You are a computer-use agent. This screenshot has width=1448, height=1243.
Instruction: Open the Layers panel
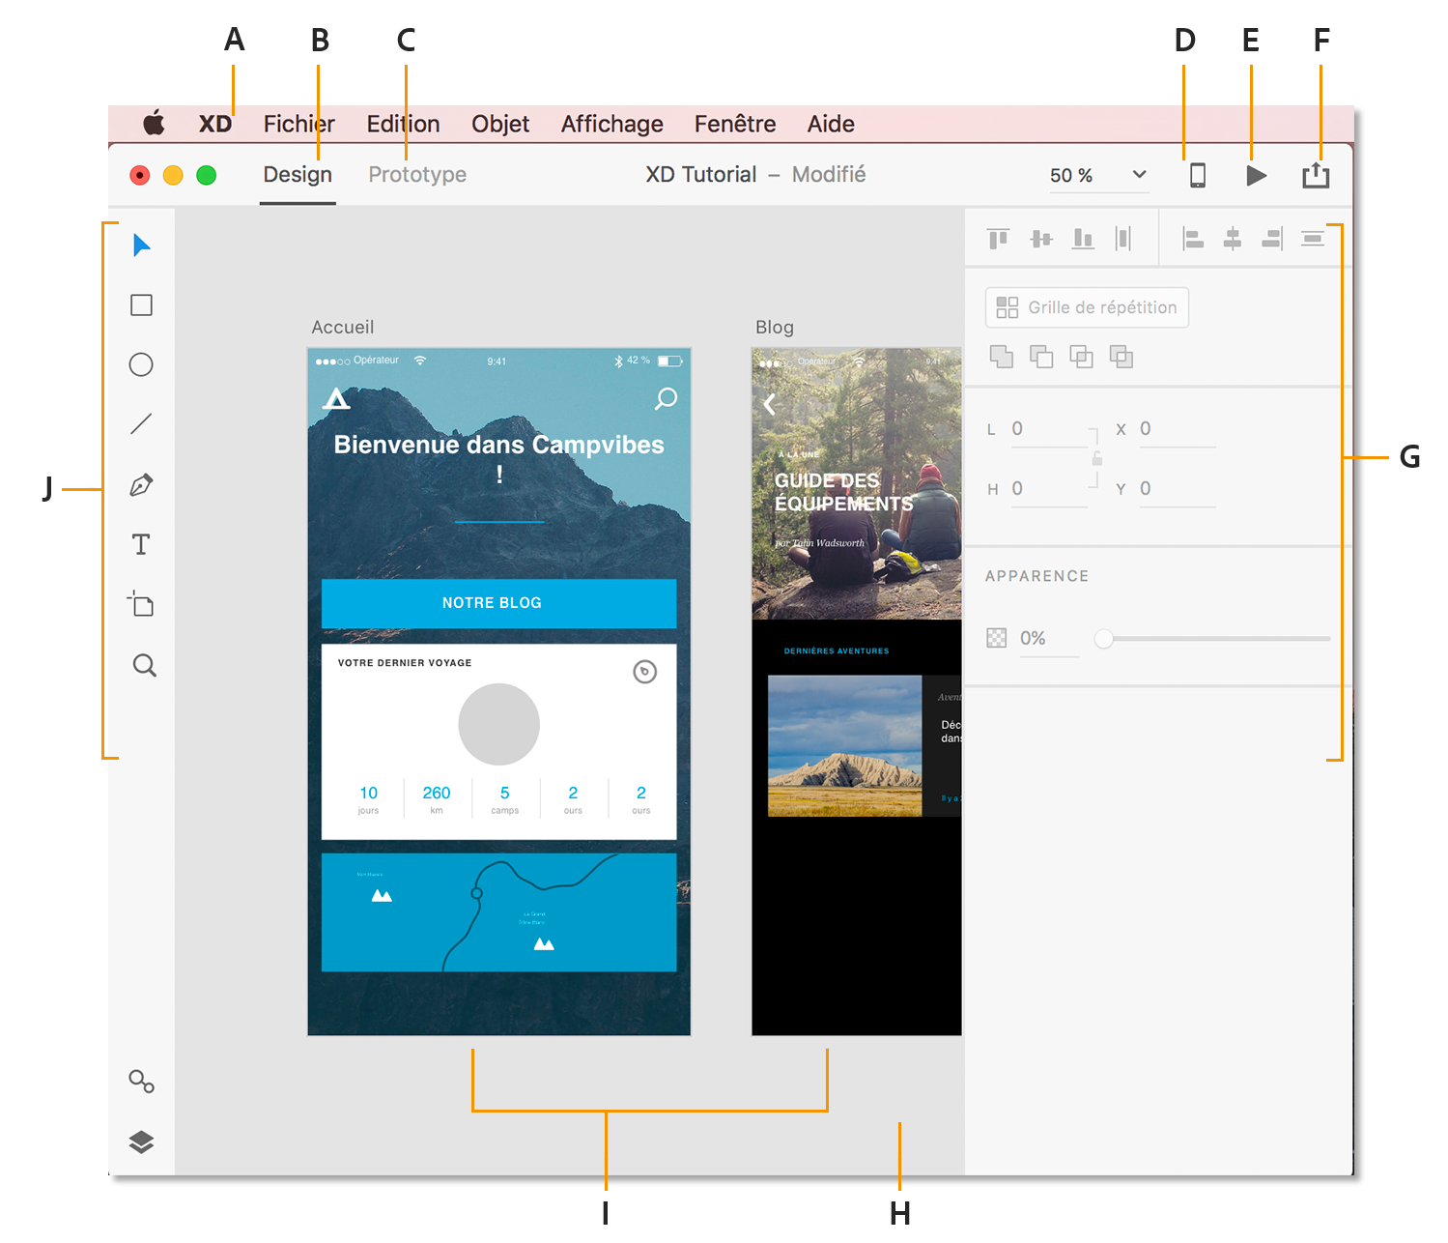141,1142
